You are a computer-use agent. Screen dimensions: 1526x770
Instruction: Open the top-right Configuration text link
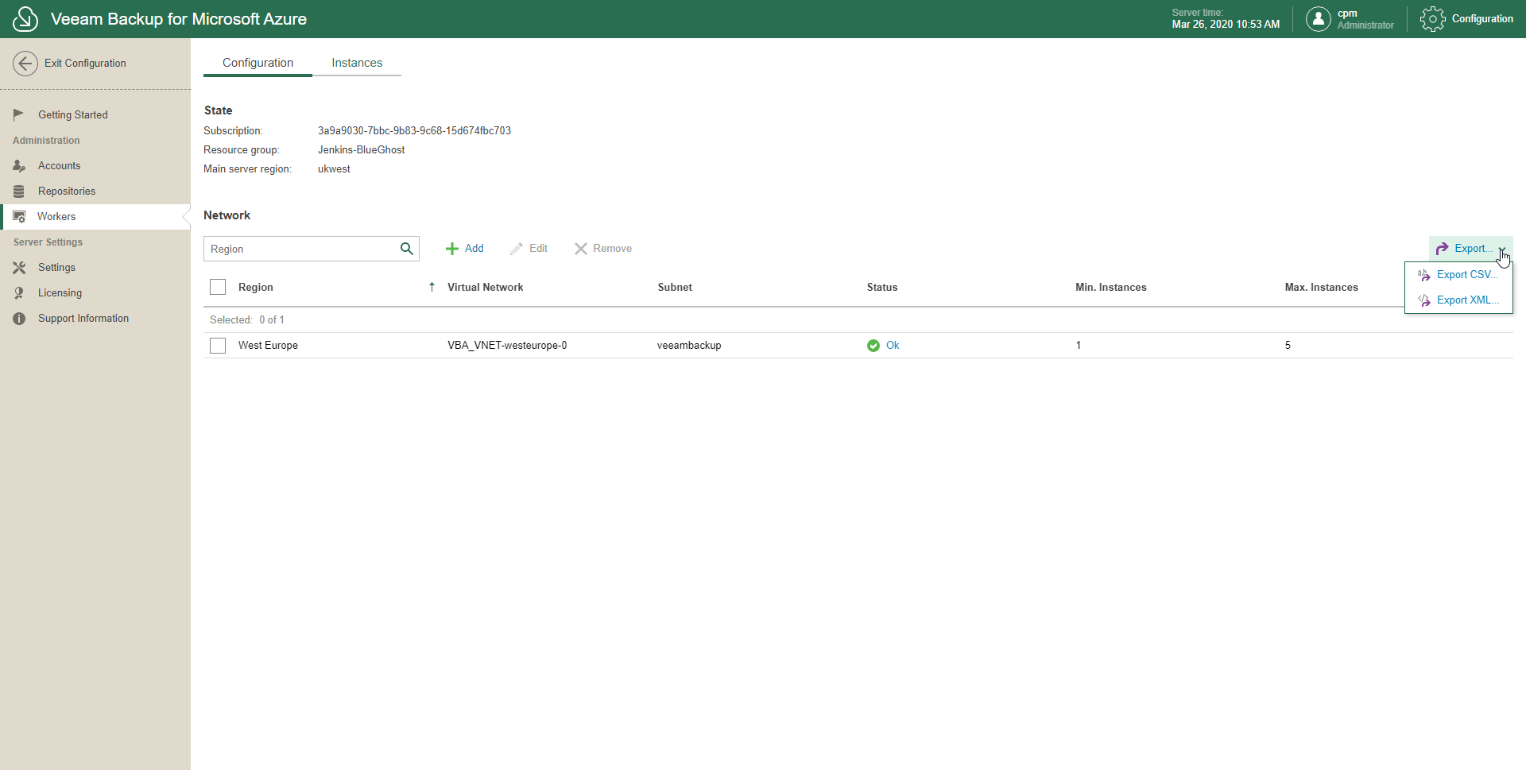(x=1482, y=19)
